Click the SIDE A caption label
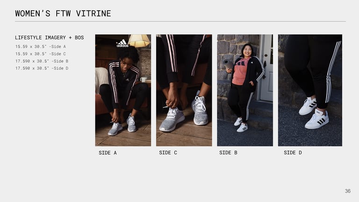Image resolution: width=359 pixels, height=202 pixels. click(x=108, y=153)
